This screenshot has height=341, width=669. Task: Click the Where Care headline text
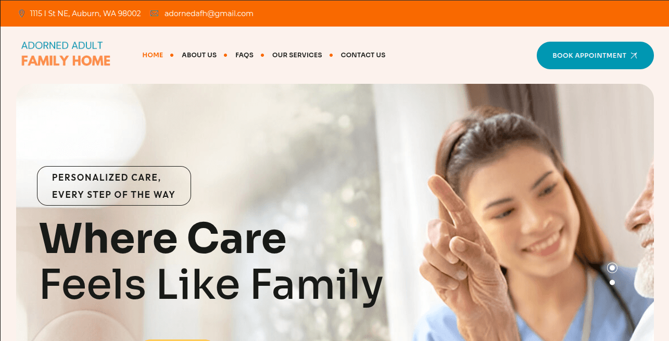[163, 238]
